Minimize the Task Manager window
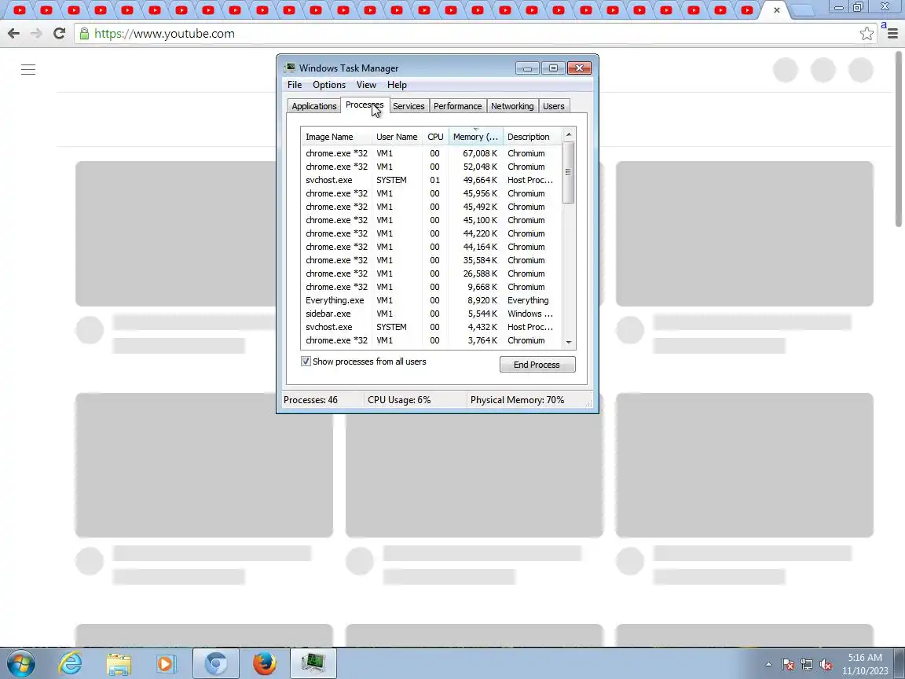This screenshot has width=905, height=679. click(x=528, y=68)
